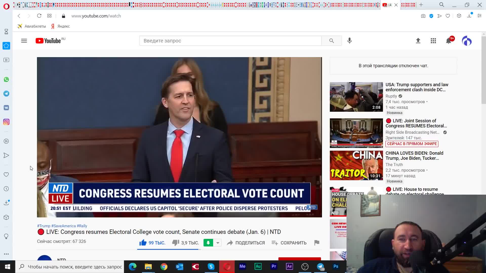Open Opera easy setup menu
Image resolution: width=486 pixels, height=273 pixels.
point(479,16)
